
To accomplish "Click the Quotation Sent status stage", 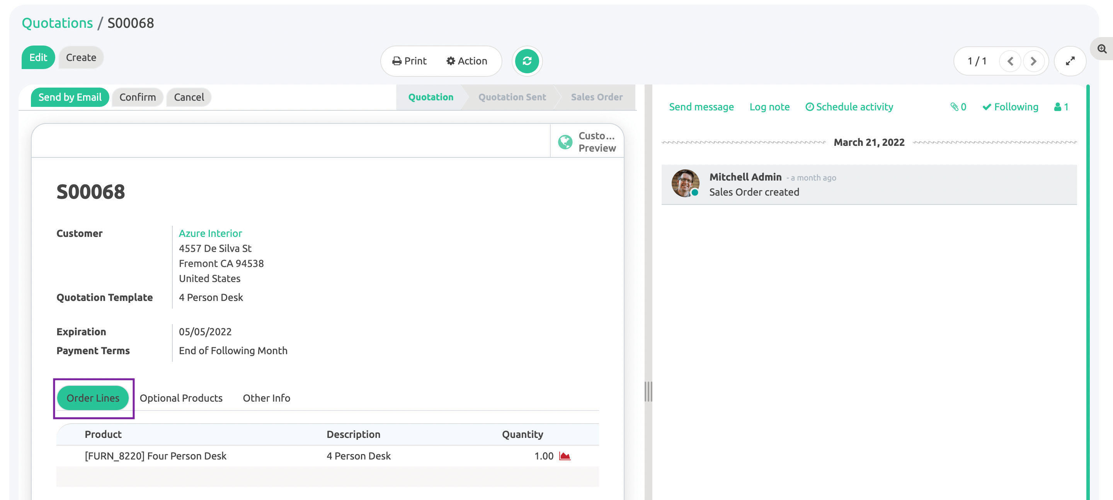I will [512, 98].
